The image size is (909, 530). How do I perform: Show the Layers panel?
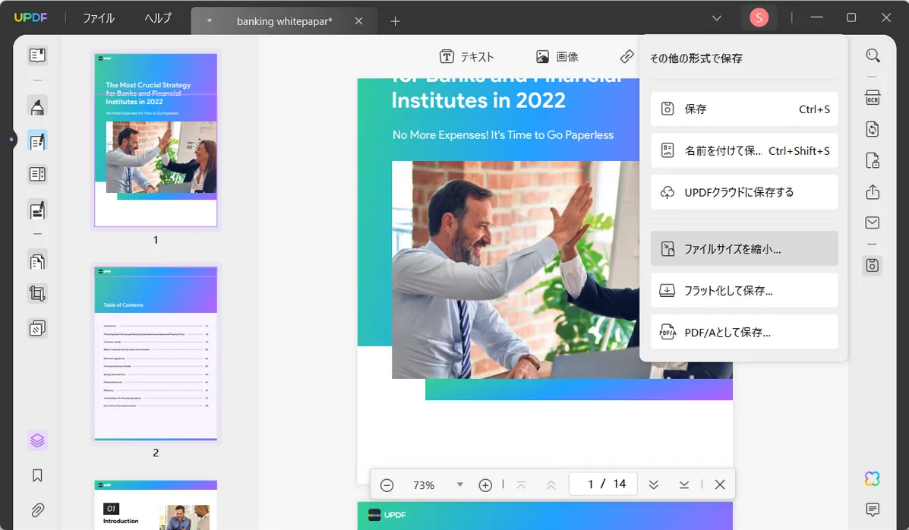(38, 440)
